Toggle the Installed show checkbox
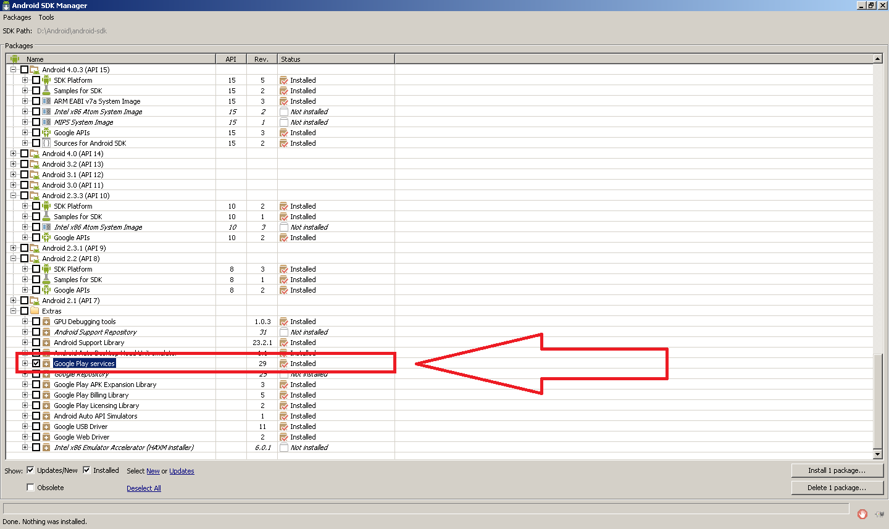889x529 pixels. click(x=86, y=470)
